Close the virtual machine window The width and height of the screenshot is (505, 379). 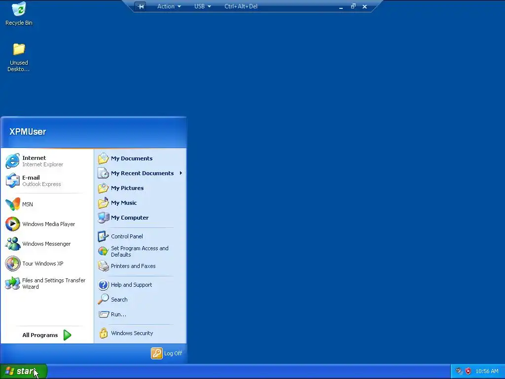(x=364, y=6)
